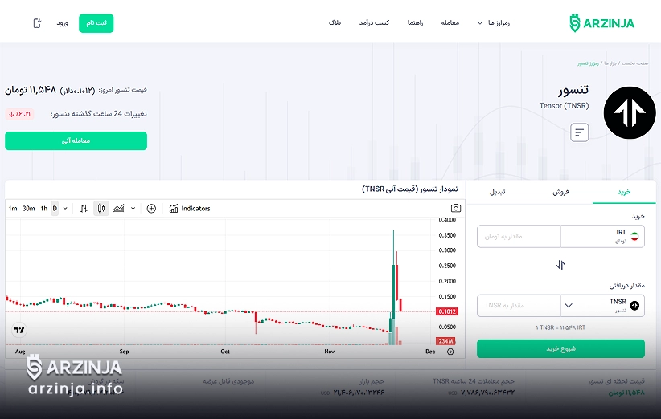Click the ثبت نام register button
This screenshot has height=419, width=661.
(x=96, y=23)
